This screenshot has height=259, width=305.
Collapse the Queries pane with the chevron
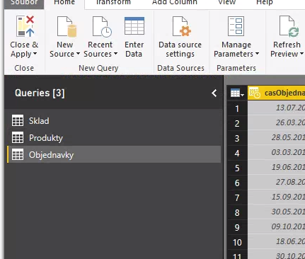click(214, 93)
